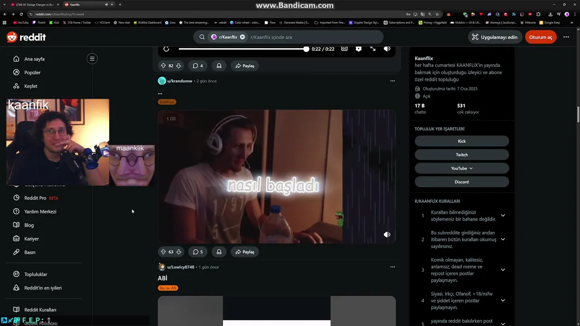Reload the page in browser toolbar

click(x=21, y=14)
